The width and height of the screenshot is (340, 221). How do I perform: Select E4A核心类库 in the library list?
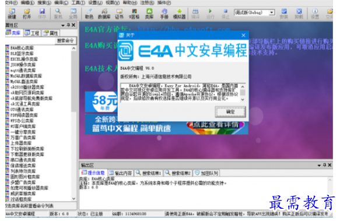pos(22,48)
